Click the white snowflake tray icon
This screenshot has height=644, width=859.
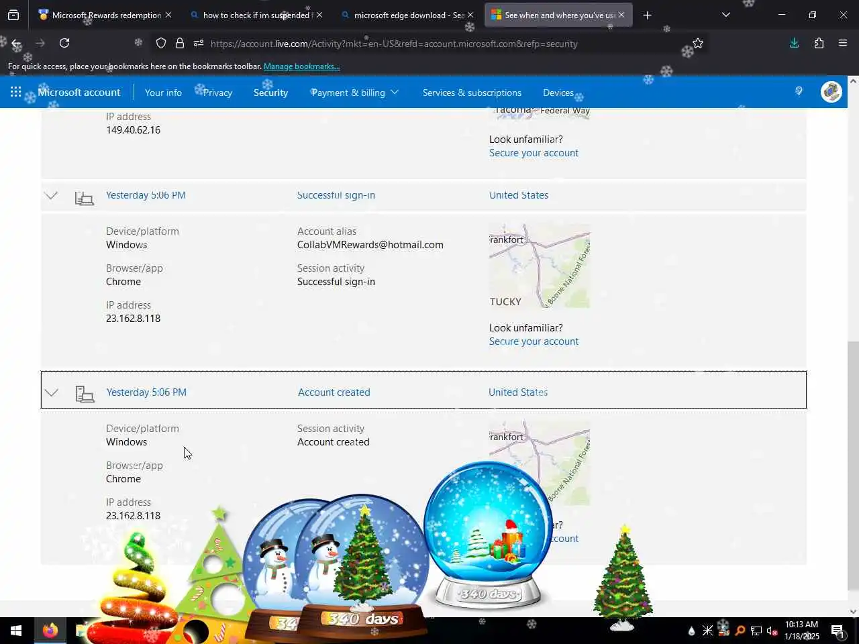pyautogui.click(x=708, y=631)
